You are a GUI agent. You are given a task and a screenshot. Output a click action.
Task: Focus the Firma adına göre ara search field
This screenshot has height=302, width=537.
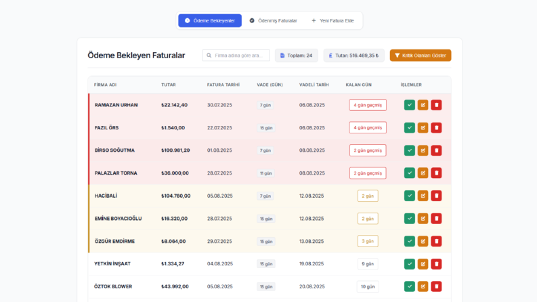tap(236, 56)
